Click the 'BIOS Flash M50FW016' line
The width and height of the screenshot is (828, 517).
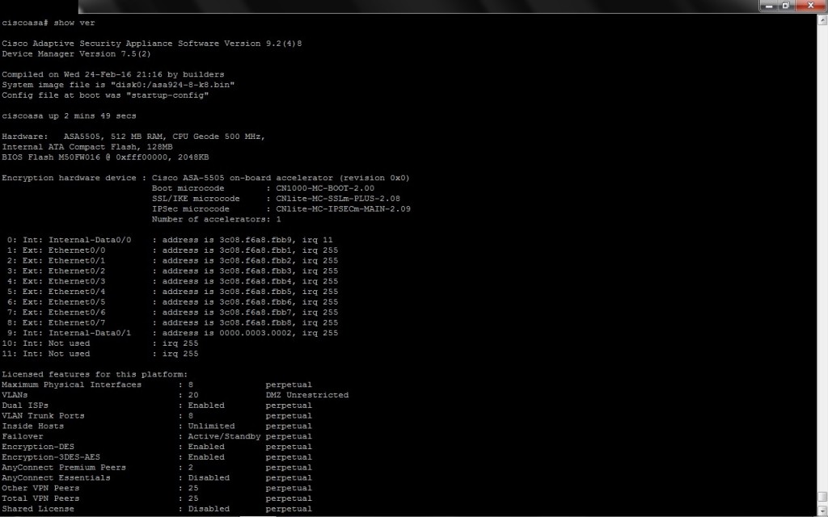pos(105,158)
